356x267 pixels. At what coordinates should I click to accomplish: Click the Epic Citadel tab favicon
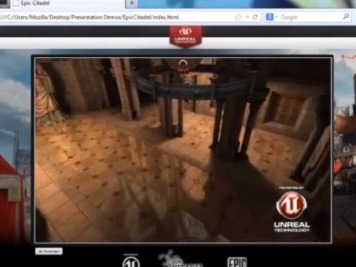tap(16, 3)
